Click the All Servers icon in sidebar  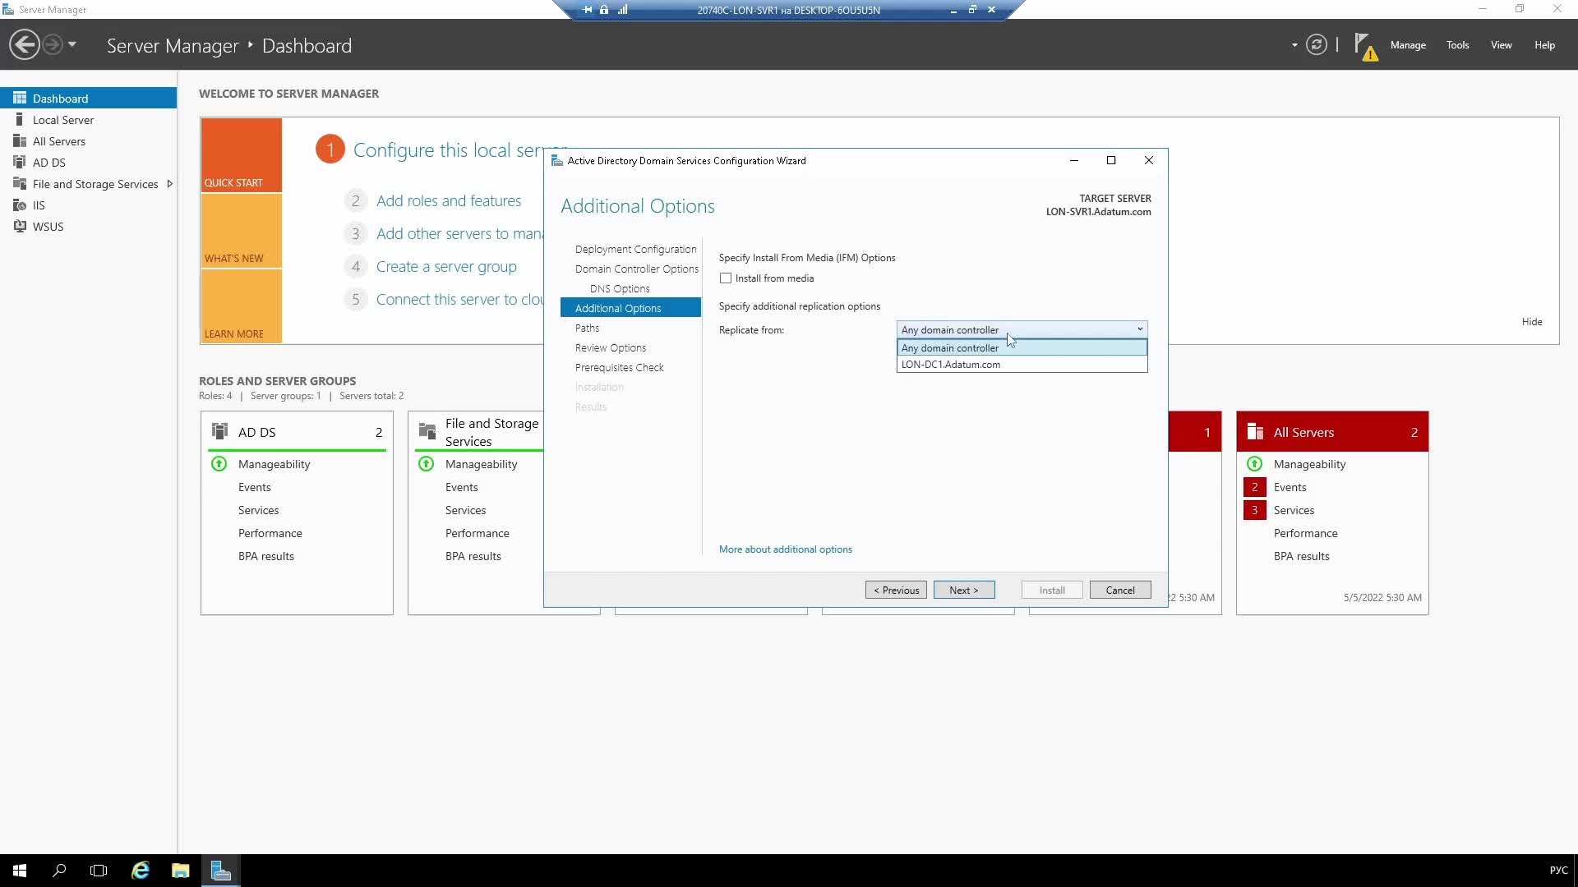click(x=20, y=141)
